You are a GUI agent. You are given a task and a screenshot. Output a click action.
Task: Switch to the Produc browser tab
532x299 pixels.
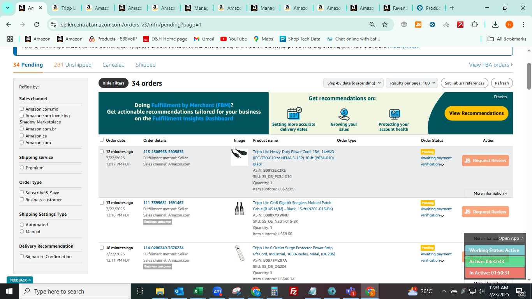429,8
